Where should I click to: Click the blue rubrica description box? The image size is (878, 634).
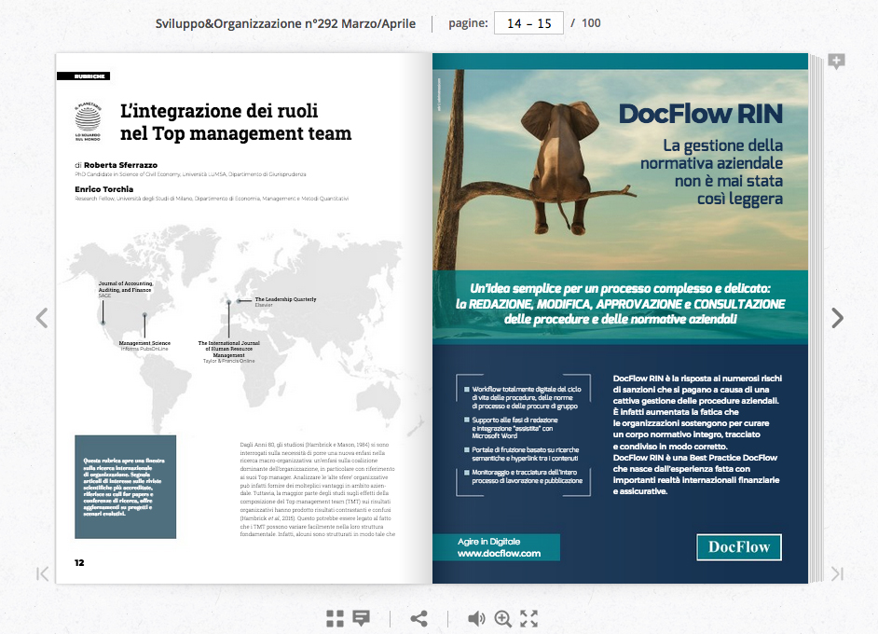[x=126, y=487]
